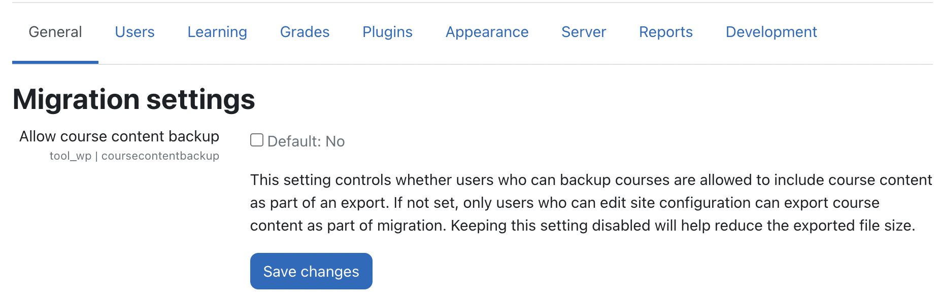
Task: Click the 'coursecontentbackup' setting name text
Action: [160, 156]
